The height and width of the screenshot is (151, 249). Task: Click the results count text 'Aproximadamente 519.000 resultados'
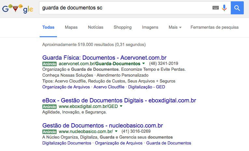[x=78, y=45]
